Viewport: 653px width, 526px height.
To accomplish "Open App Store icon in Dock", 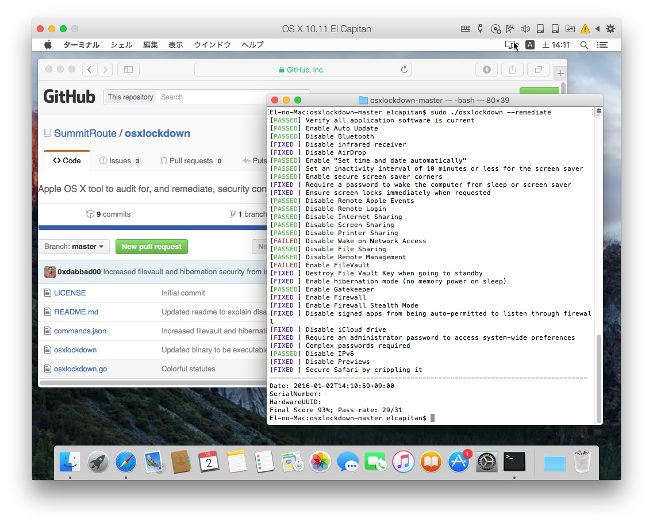I will coord(459,462).
